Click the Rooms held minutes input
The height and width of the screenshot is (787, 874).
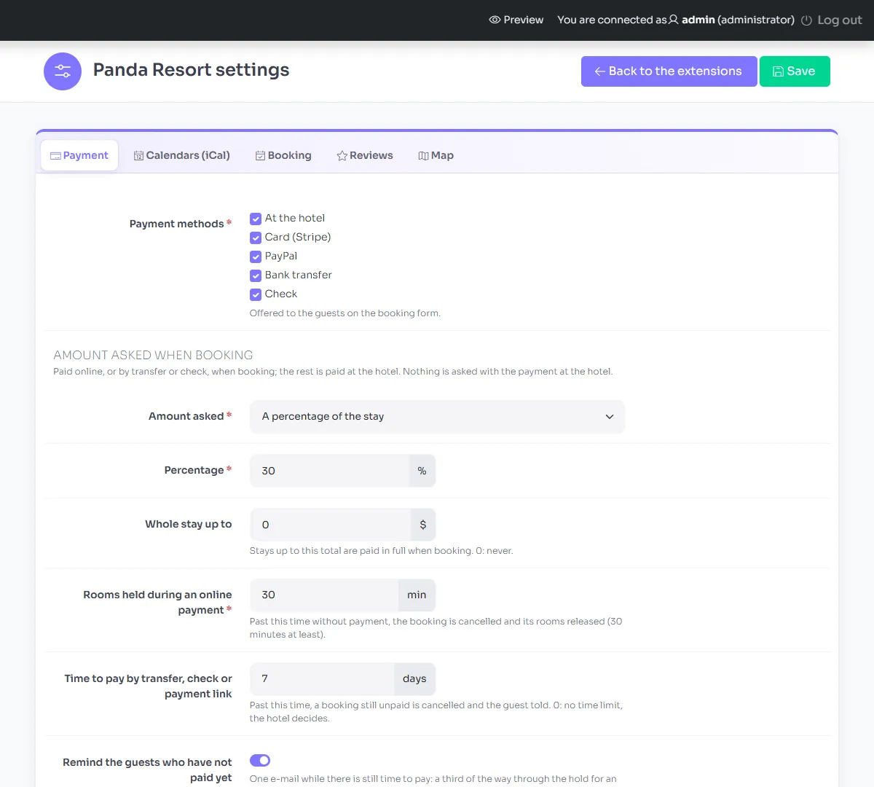tap(324, 595)
